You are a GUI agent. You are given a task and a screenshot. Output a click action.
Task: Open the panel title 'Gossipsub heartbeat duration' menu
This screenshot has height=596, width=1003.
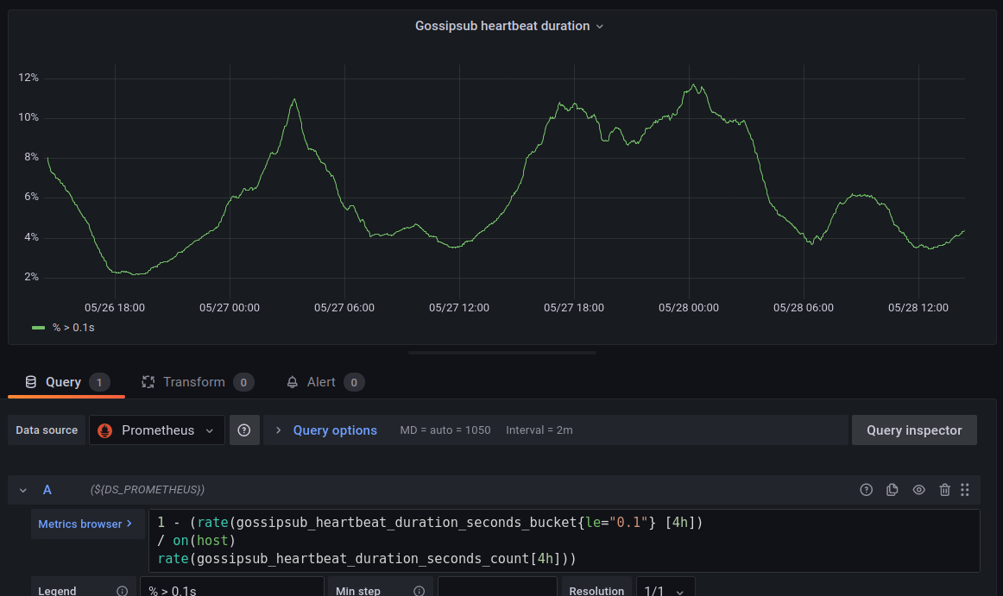[508, 26]
